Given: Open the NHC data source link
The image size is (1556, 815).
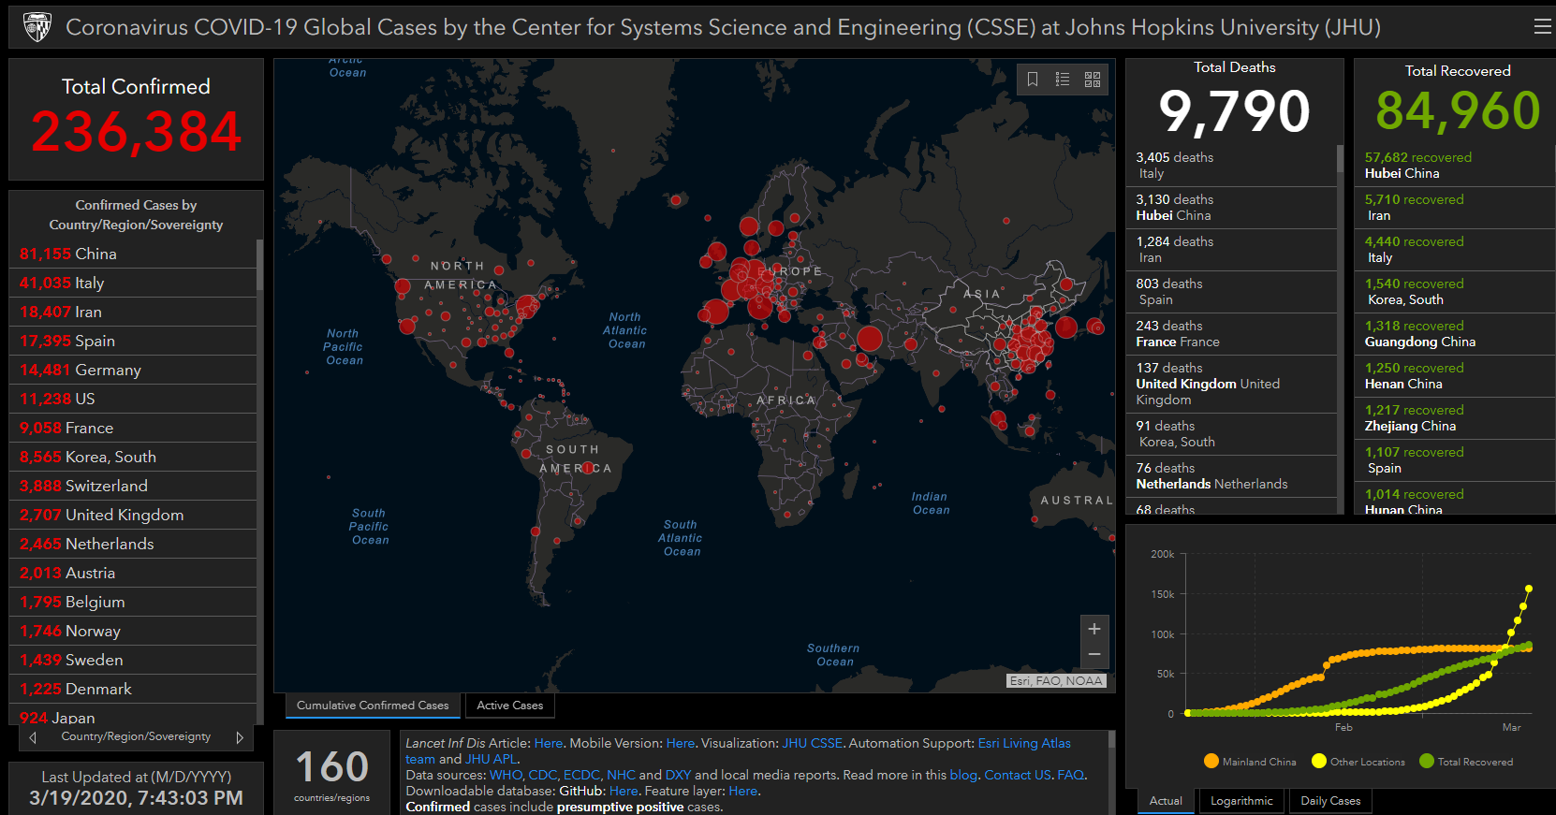Looking at the screenshot, I should (621, 775).
